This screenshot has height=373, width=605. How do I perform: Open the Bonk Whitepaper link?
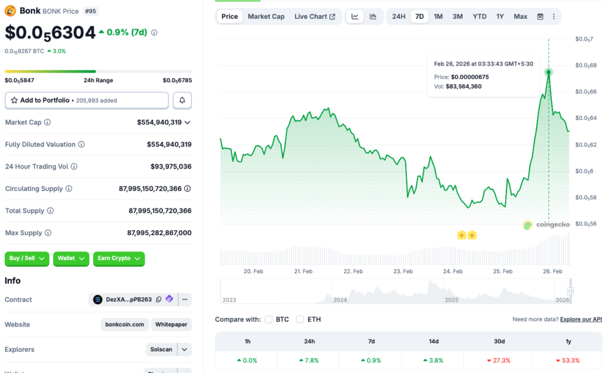171,325
